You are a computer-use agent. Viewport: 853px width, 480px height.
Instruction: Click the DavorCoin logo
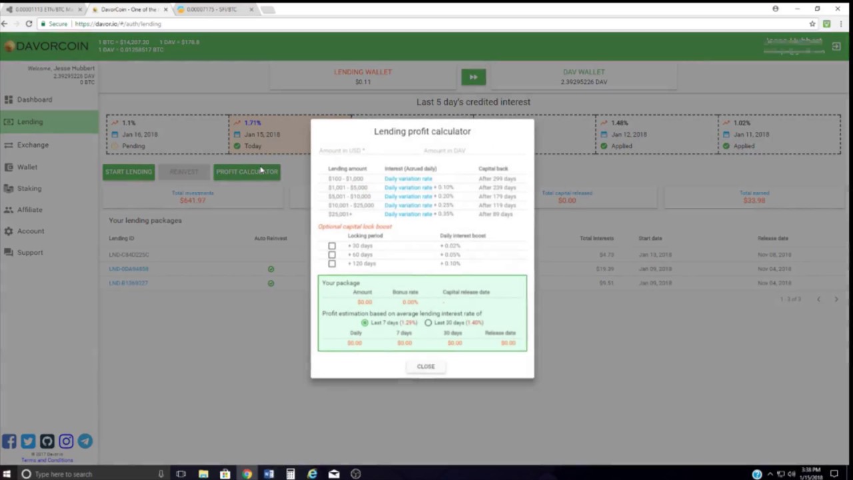point(47,46)
